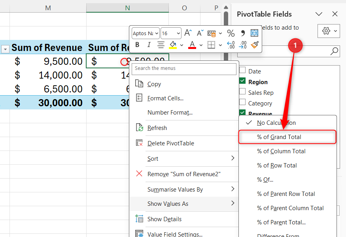Screen dimensions: 346x237
Task: Click Refresh in the context menu
Action: pyautogui.click(x=184, y=128)
